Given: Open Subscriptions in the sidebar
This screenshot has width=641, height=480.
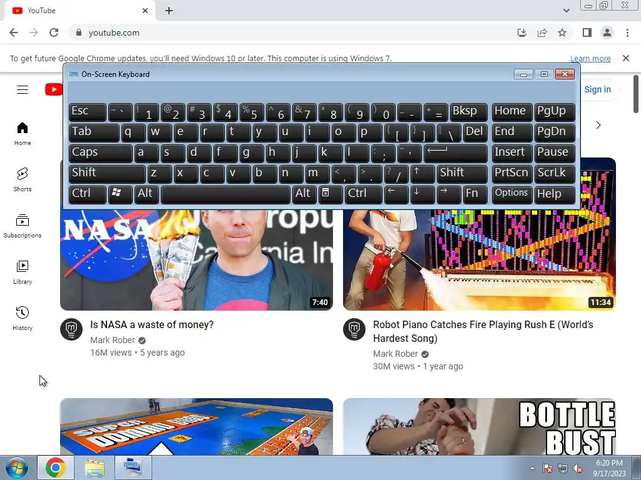Looking at the screenshot, I should [x=23, y=226].
